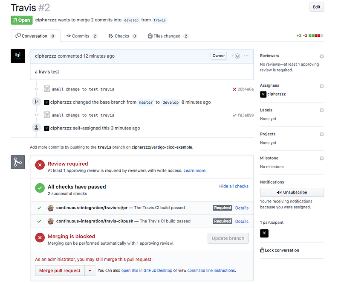Open the Projects settings gear
Image resolution: width=341 pixels, height=284 pixels.
click(x=322, y=134)
